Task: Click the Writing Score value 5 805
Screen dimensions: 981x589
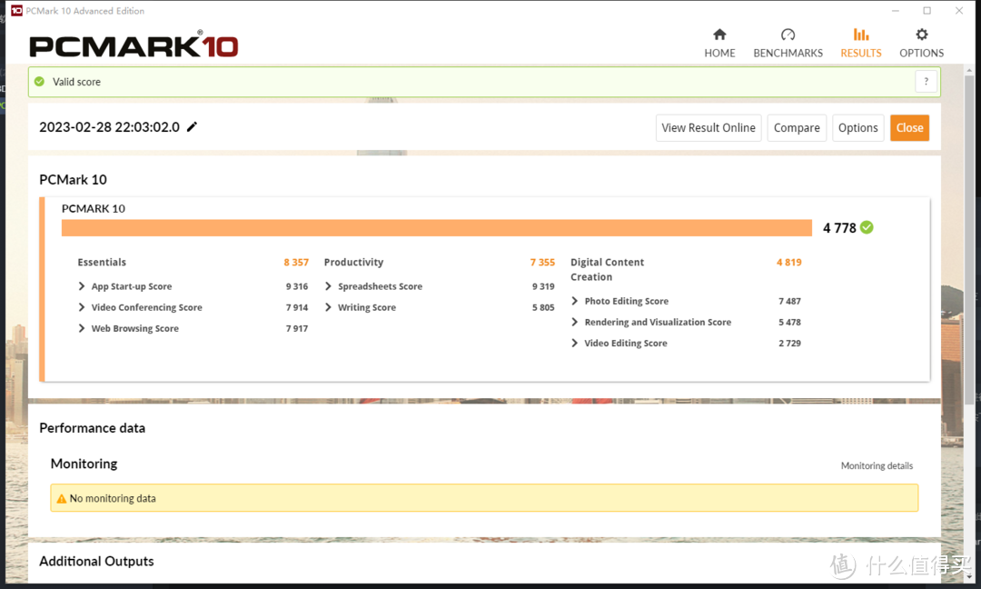Action: 544,307
